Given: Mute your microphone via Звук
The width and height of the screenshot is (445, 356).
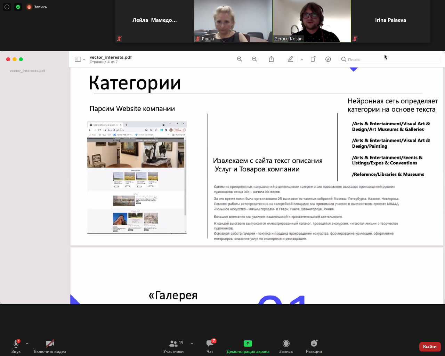Looking at the screenshot, I should [x=16, y=346].
